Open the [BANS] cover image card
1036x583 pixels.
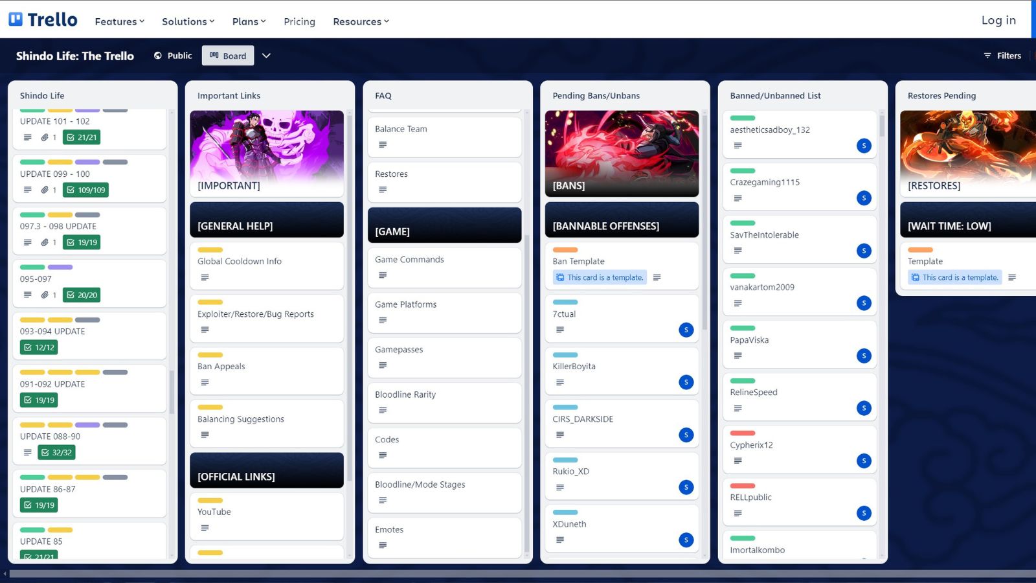click(622, 154)
